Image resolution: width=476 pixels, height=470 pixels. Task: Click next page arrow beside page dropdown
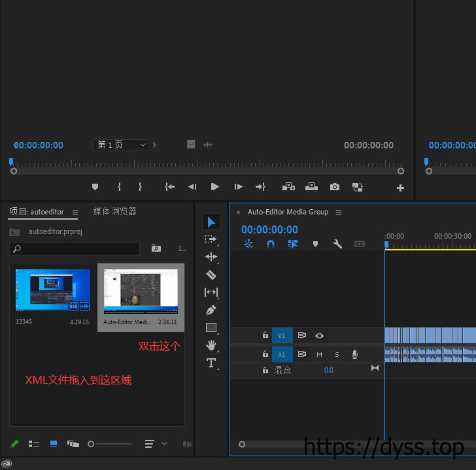(x=155, y=144)
